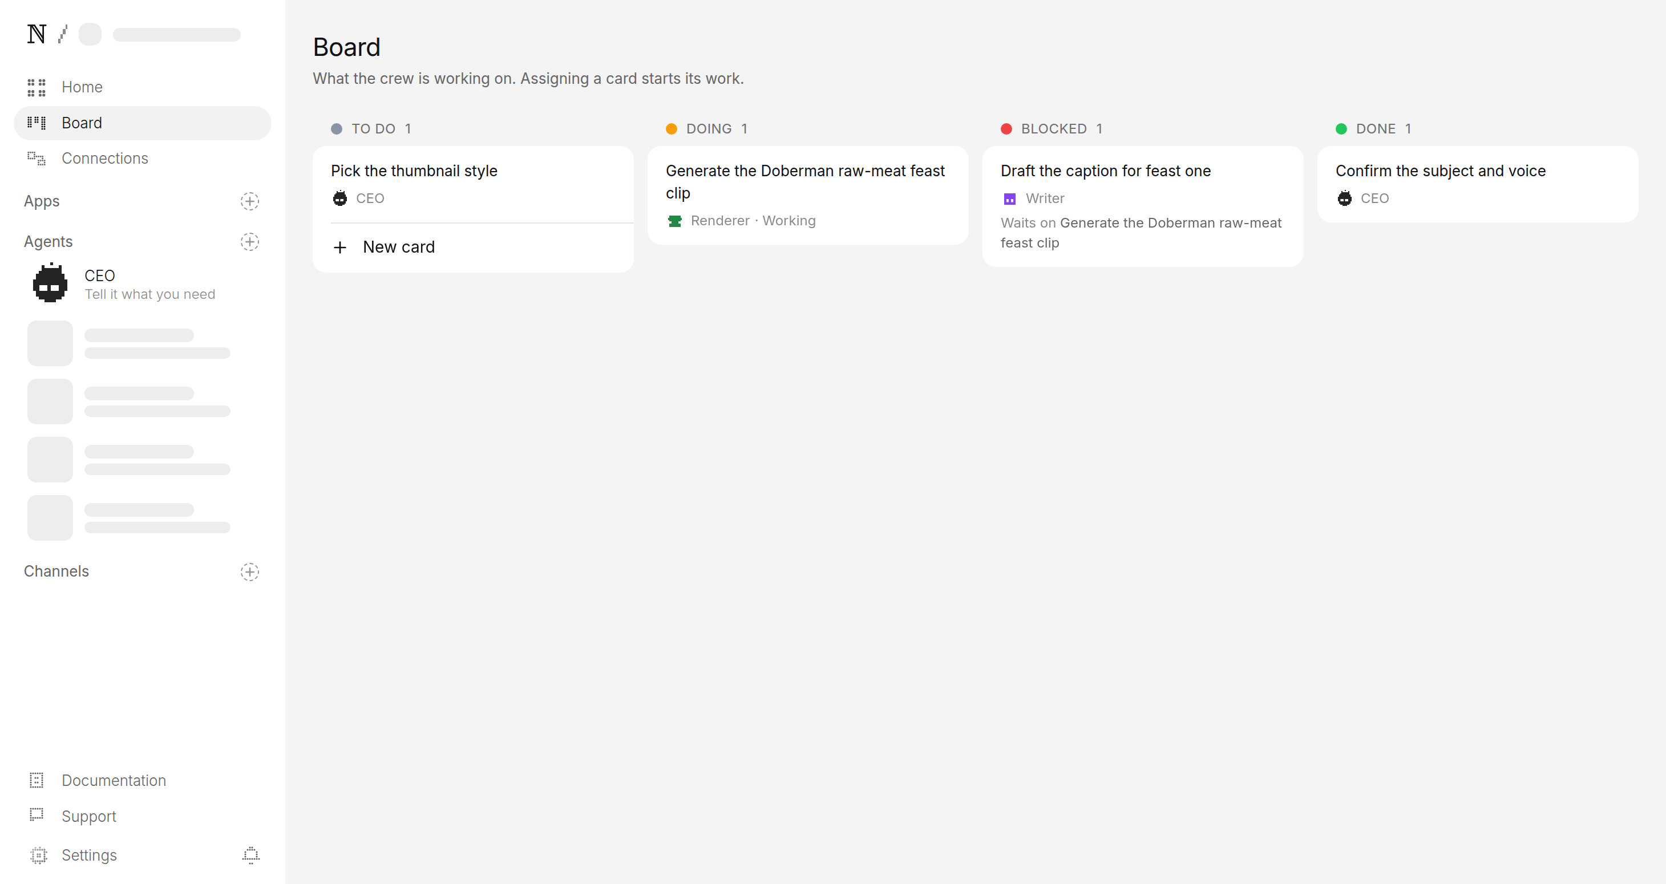1666x884 pixels.
Task: Click the CEO avatar on the Confirm subject card
Action: [1345, 198]
